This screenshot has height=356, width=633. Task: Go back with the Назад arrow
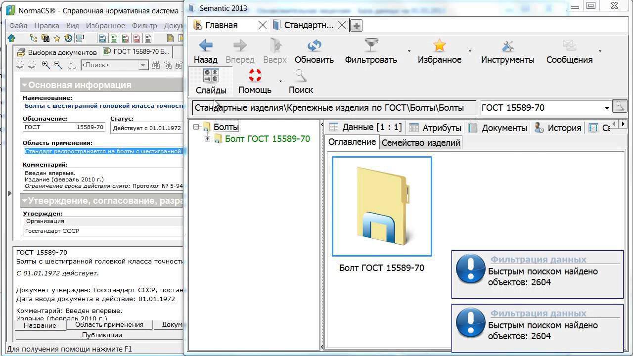tap(206, 51)
